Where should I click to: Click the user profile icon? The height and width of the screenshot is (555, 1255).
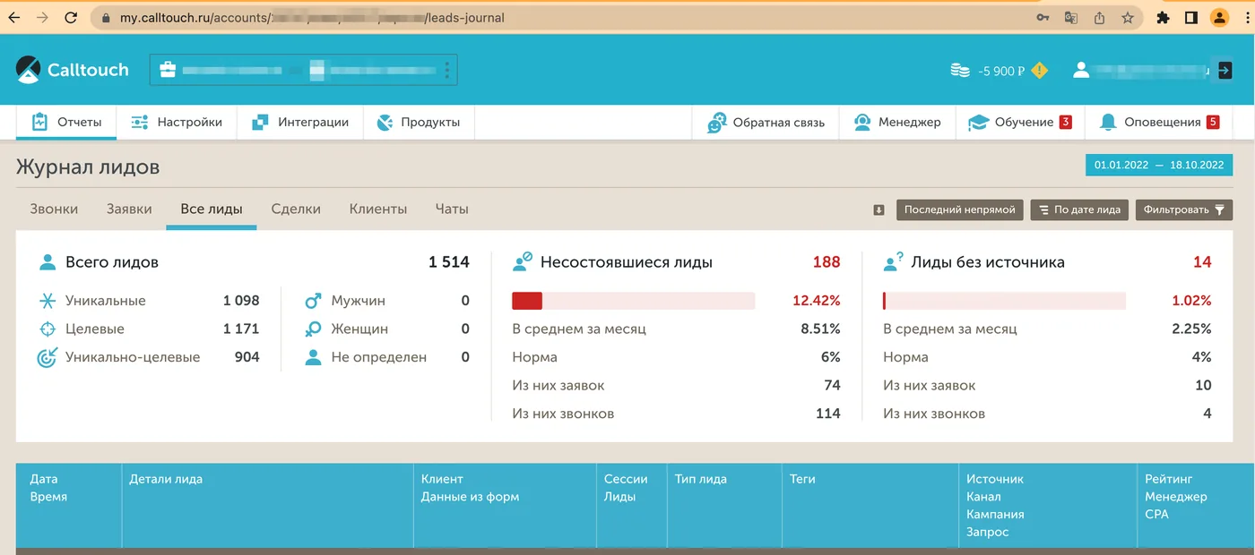click(x=1080, y=71)
